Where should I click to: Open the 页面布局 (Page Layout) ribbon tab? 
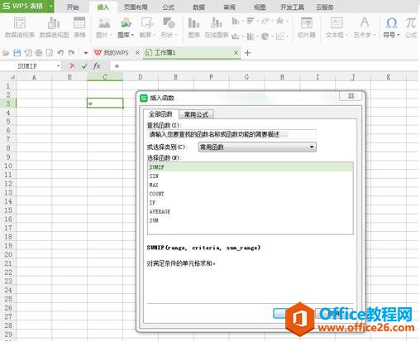[136, 7]
